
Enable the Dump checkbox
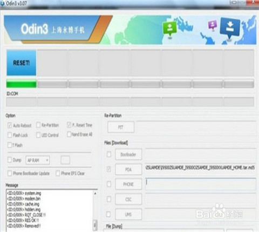[10, 160]
